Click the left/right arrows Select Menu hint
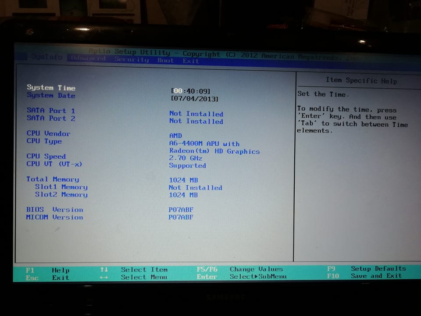The image size is (421, 316). (133, 277)
